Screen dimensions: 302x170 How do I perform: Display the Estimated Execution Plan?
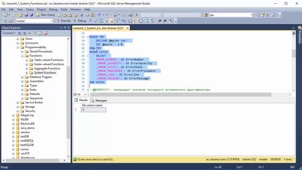tap(101, 21)
